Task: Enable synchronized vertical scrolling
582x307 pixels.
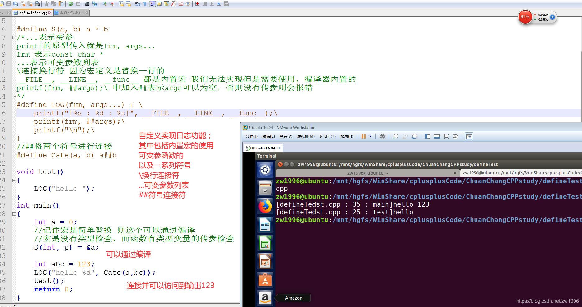Action: [x=121, y=4]
